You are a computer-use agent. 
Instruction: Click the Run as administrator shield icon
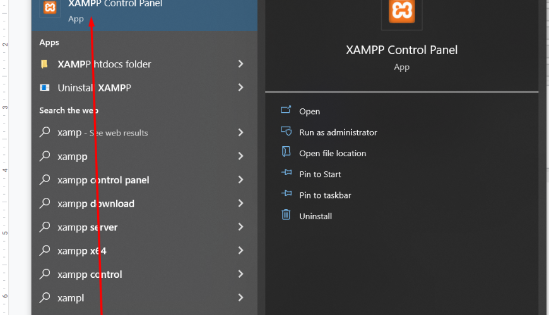286,131
